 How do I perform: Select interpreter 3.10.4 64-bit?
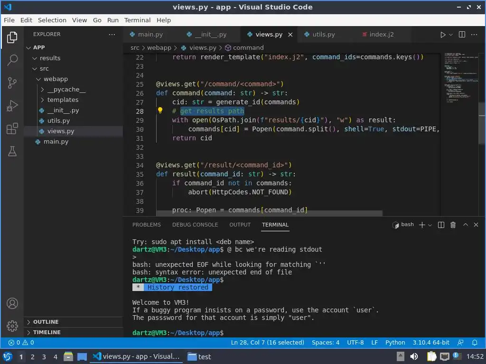[431, 343]
